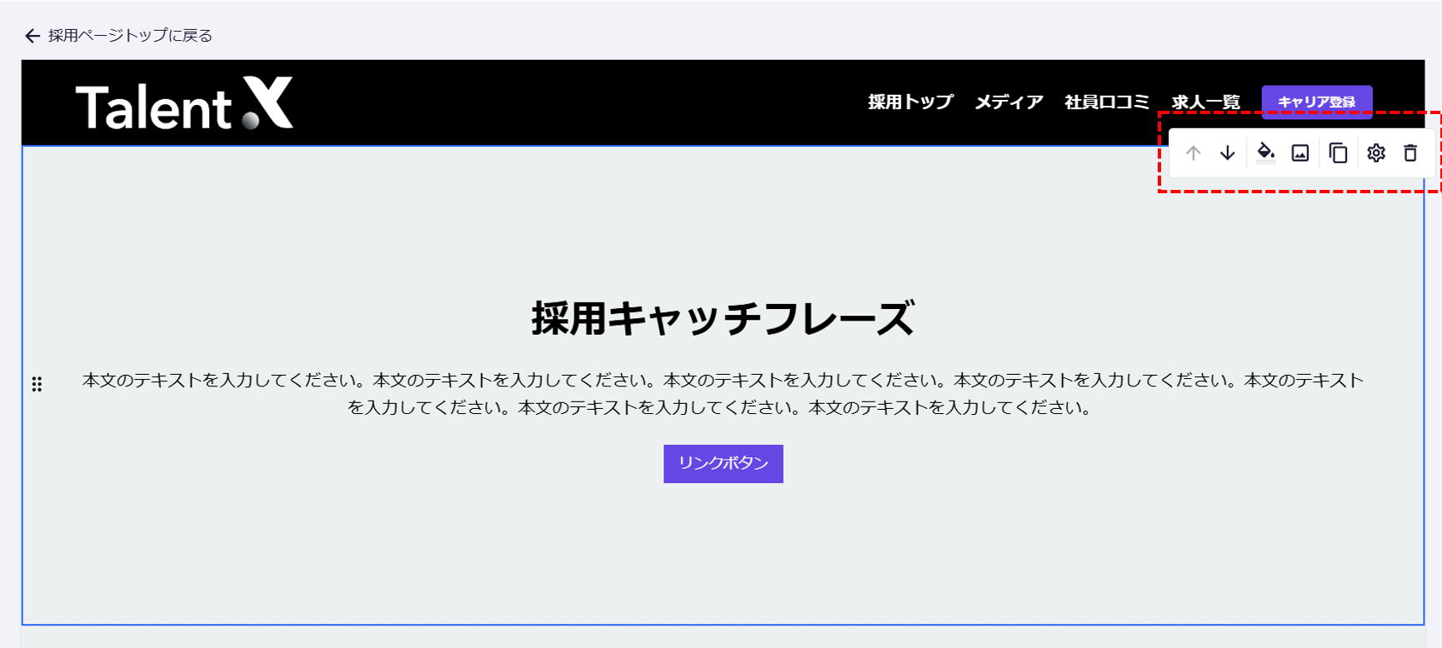Delete the section with the trash icon

(x=1409, y=153)
